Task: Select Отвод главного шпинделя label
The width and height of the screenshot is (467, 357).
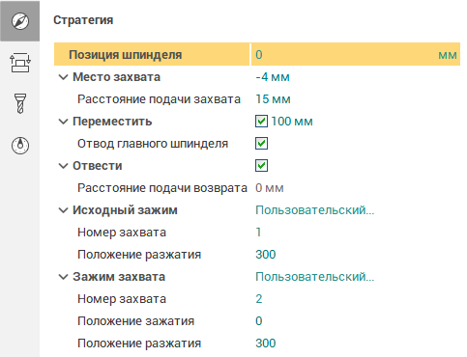Action: click(x=153, y=144)
